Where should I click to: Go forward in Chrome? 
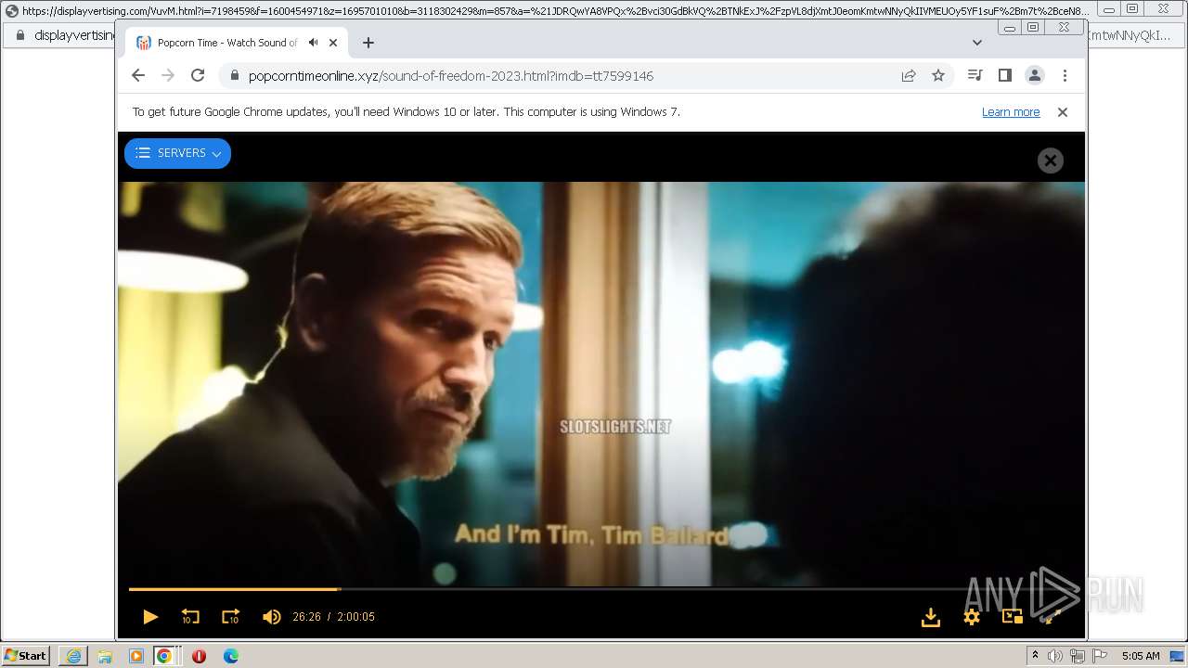[x=168, y=75]
